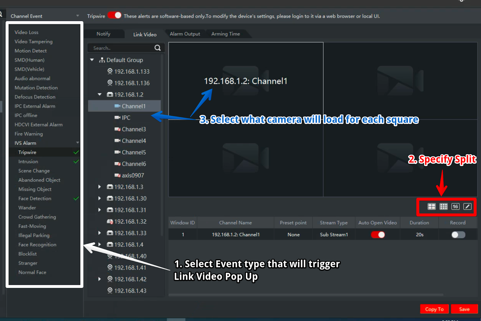Turn off Auto Open Video for window 1
The height and width of the screenshot is (321, 481).
pyautogui.click(x=378, y=235)
